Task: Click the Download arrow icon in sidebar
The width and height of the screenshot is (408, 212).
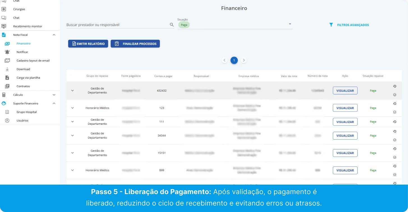Action: coord(7,69)
